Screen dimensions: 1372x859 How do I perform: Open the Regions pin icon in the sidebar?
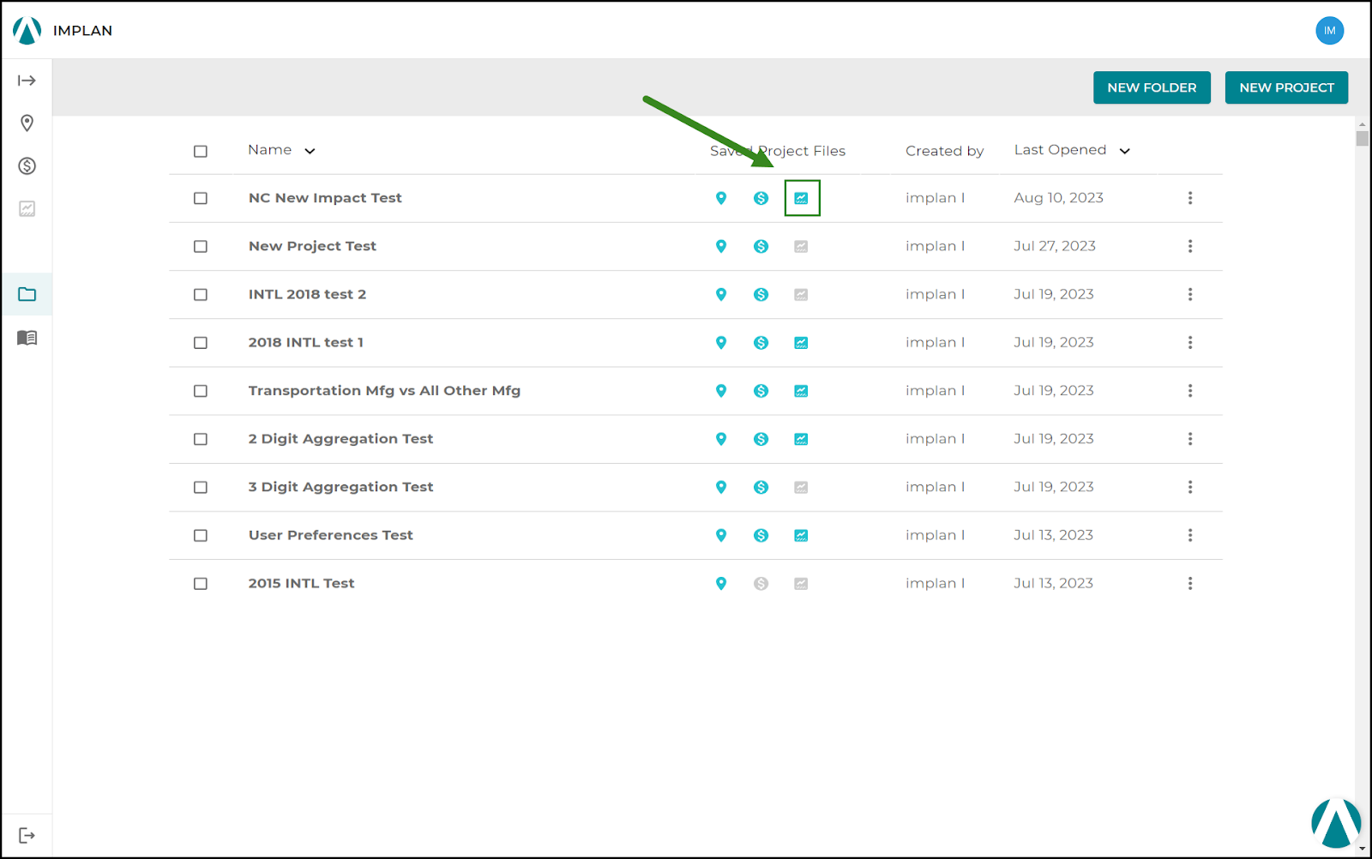27,123
